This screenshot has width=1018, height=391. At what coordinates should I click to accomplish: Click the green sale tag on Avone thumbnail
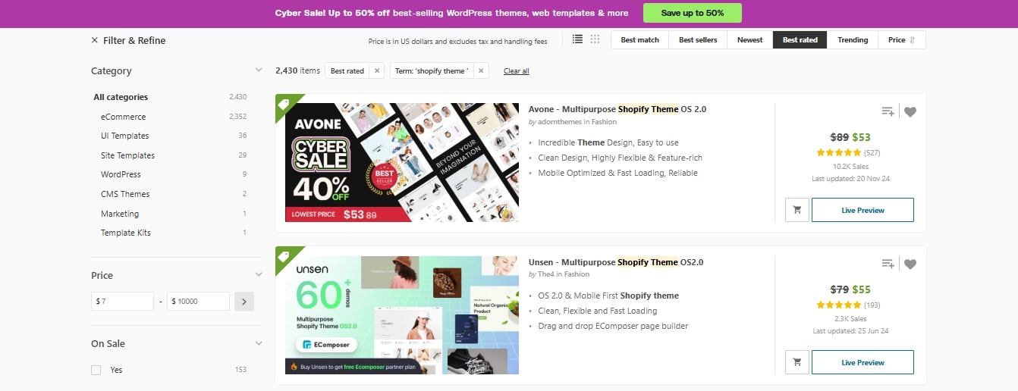click(285, 104)
